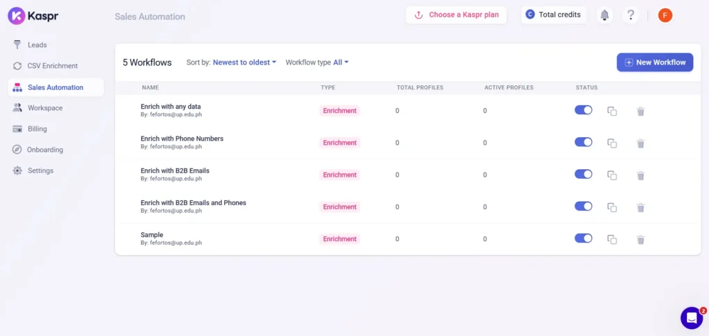Select Sales Automation menu item
Screen dimensions: 709x336
tap(55, 87)
